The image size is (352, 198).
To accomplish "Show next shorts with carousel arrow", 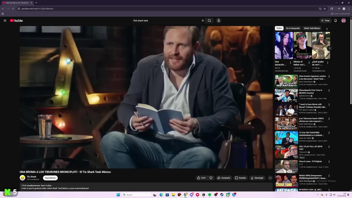I will point(329,48).
